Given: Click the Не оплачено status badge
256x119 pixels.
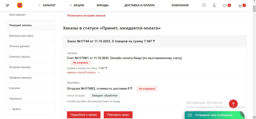Looking at the screenshot, I should (81, 63).
